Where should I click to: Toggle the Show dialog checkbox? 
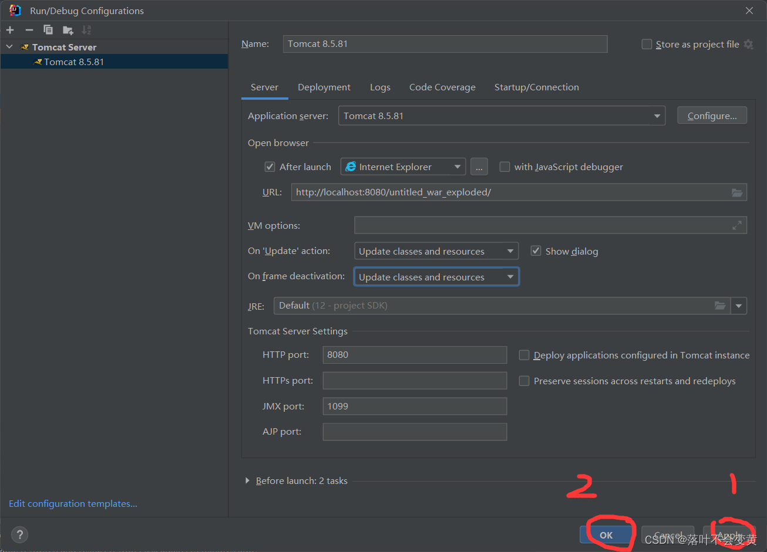536,251
